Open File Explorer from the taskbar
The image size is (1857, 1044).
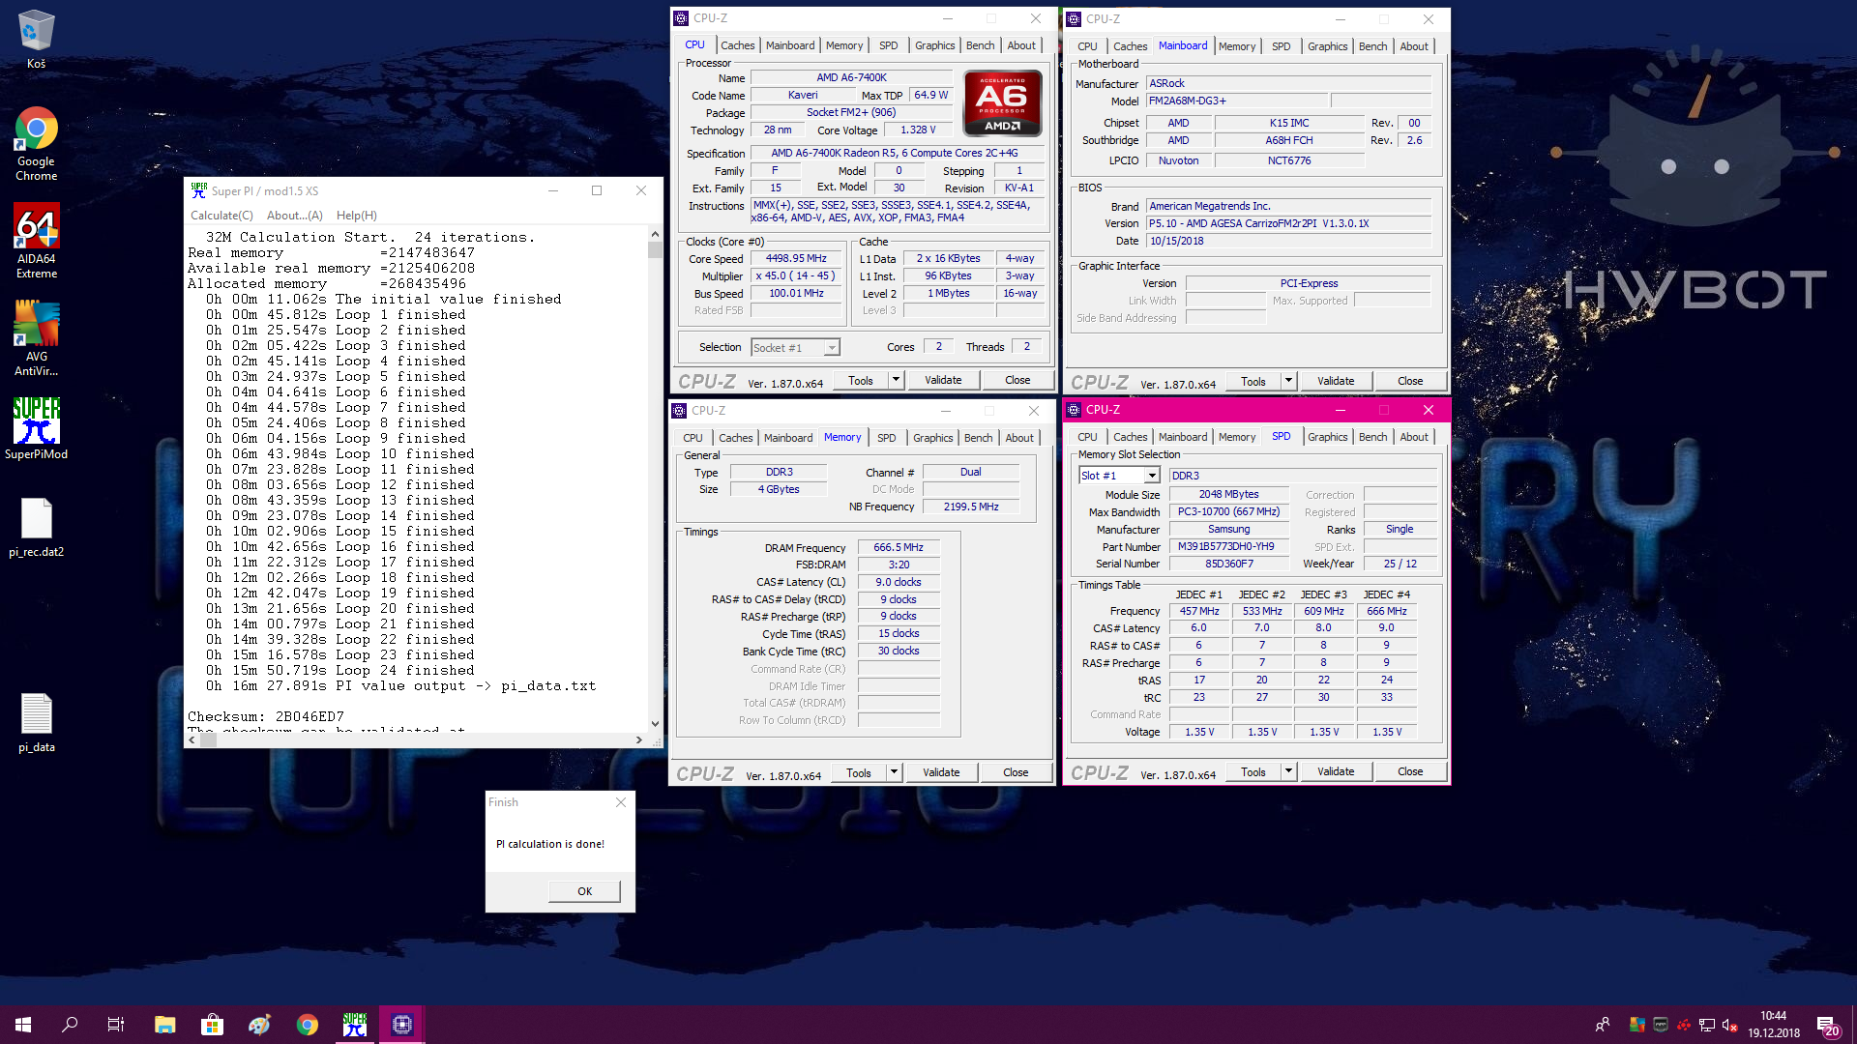click(x=164, y=1025)
